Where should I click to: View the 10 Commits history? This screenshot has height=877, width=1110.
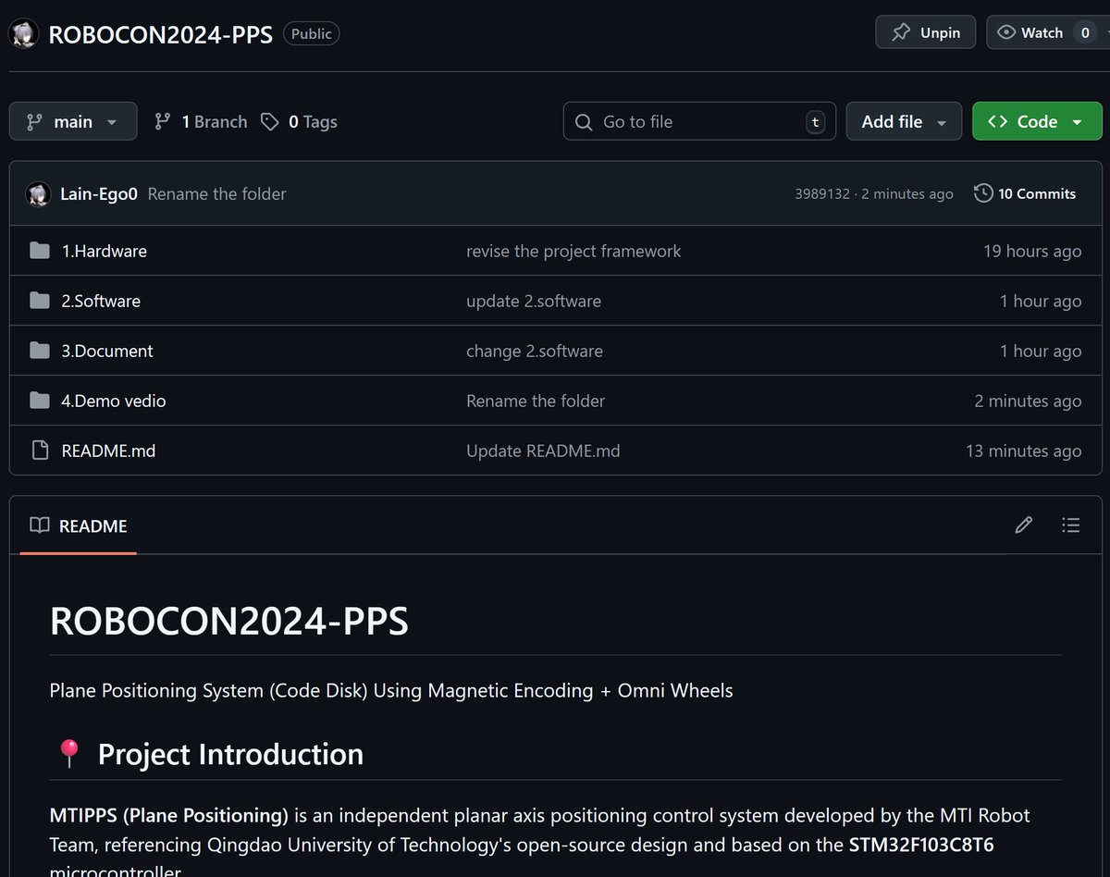click(x=1025, y=193)
